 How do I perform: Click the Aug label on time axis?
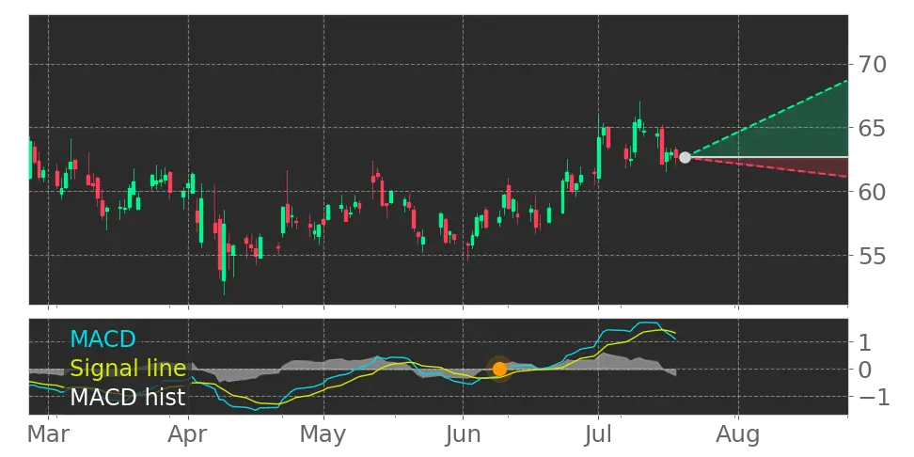(738, 434)
